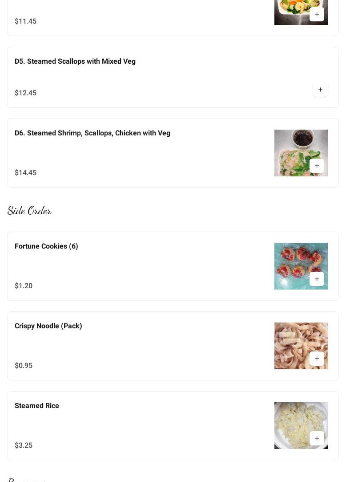Add the $11.45 steamed dish to cart

[x=317, y=14]
